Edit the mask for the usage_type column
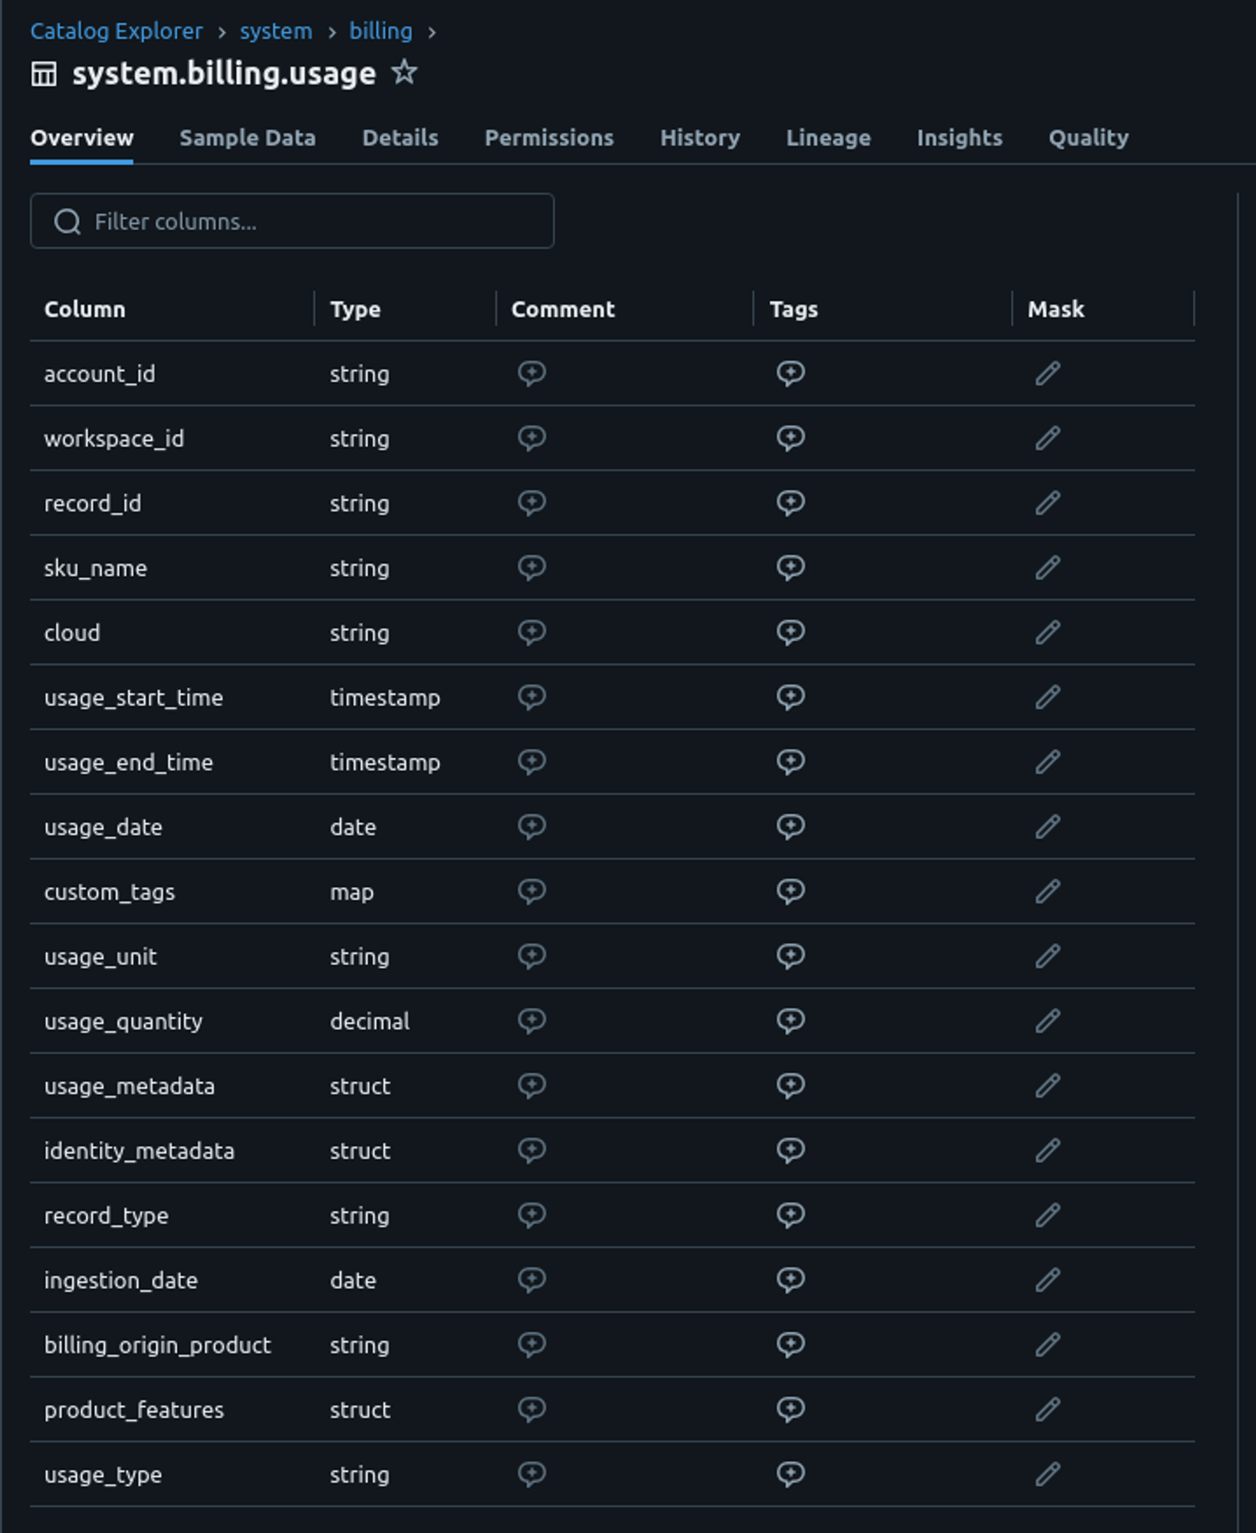This screenshot has height=1533, width=1256. tap(1047, 1474)
